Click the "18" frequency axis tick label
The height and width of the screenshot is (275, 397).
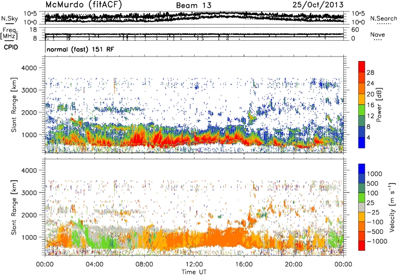[x=33, y=30]
